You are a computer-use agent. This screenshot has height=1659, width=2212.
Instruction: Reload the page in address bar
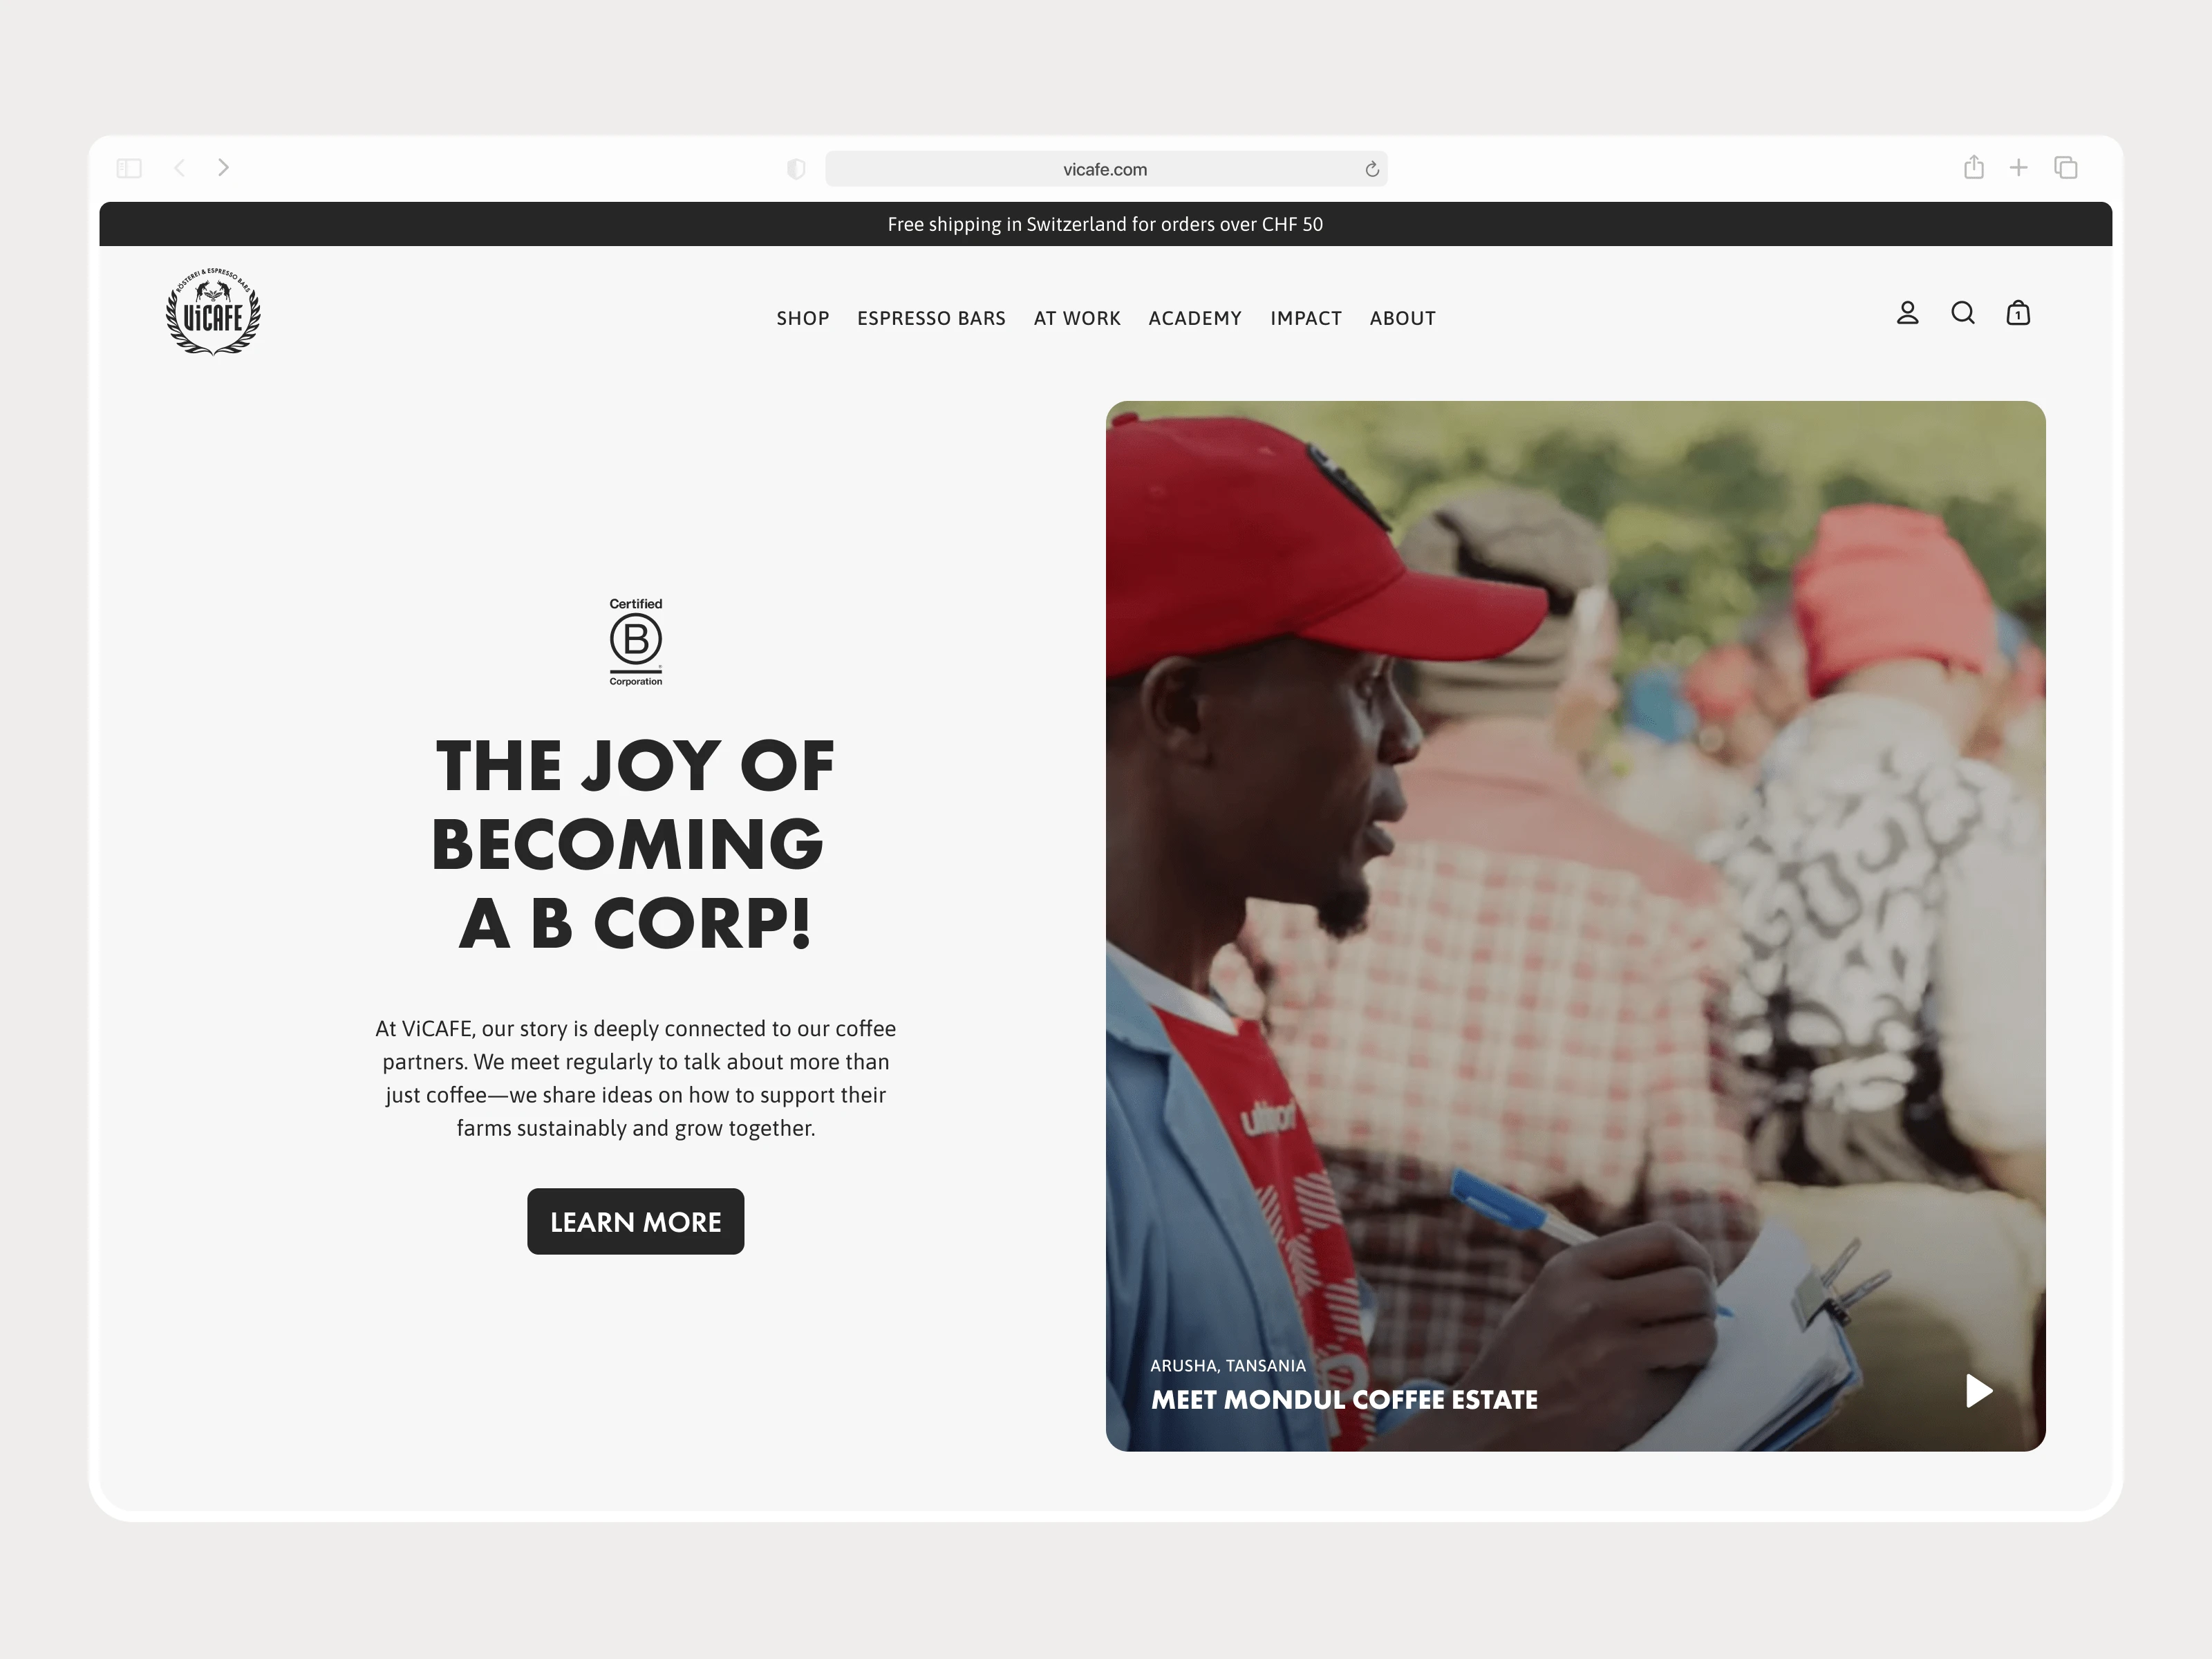click(x=1372, y=169)
